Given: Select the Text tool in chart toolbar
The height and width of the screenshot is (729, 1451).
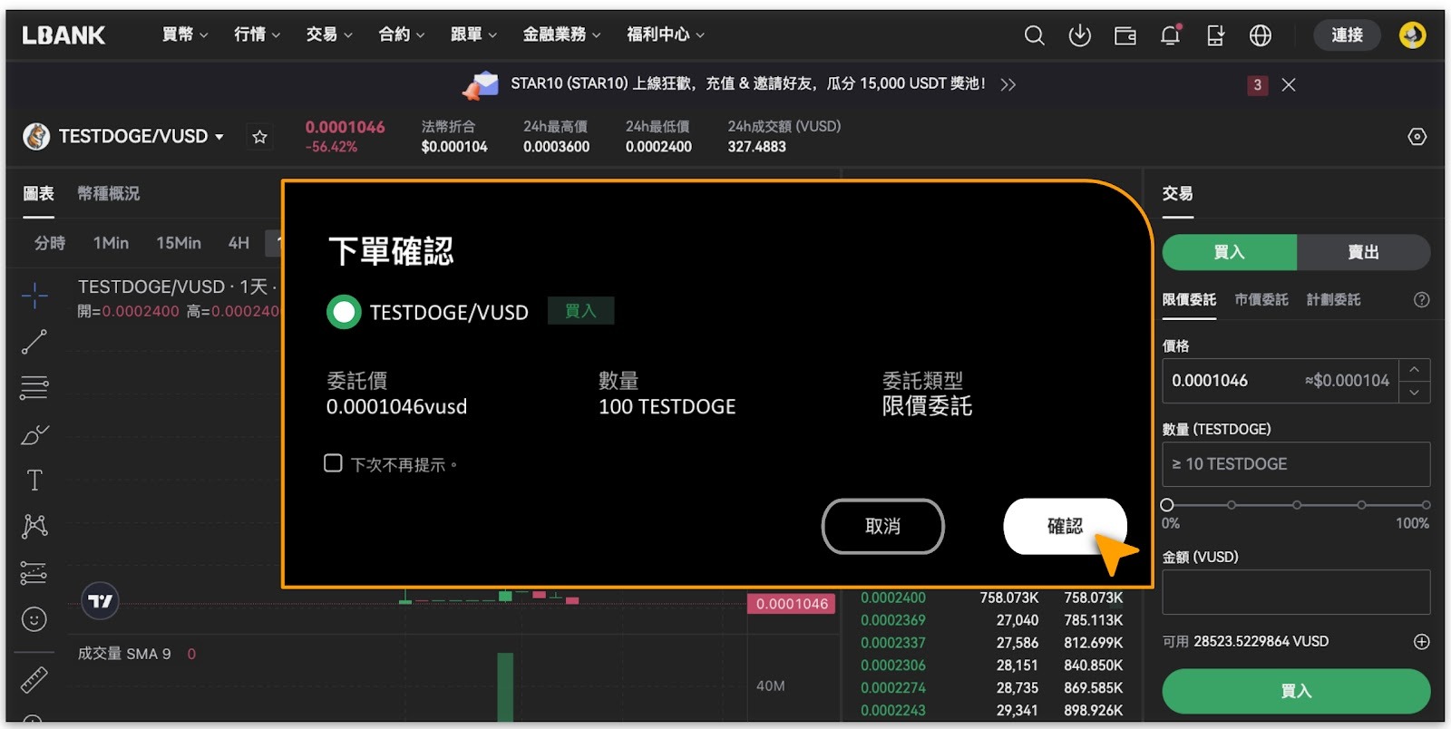Looking at the screenshot, I should click(34, 480).
